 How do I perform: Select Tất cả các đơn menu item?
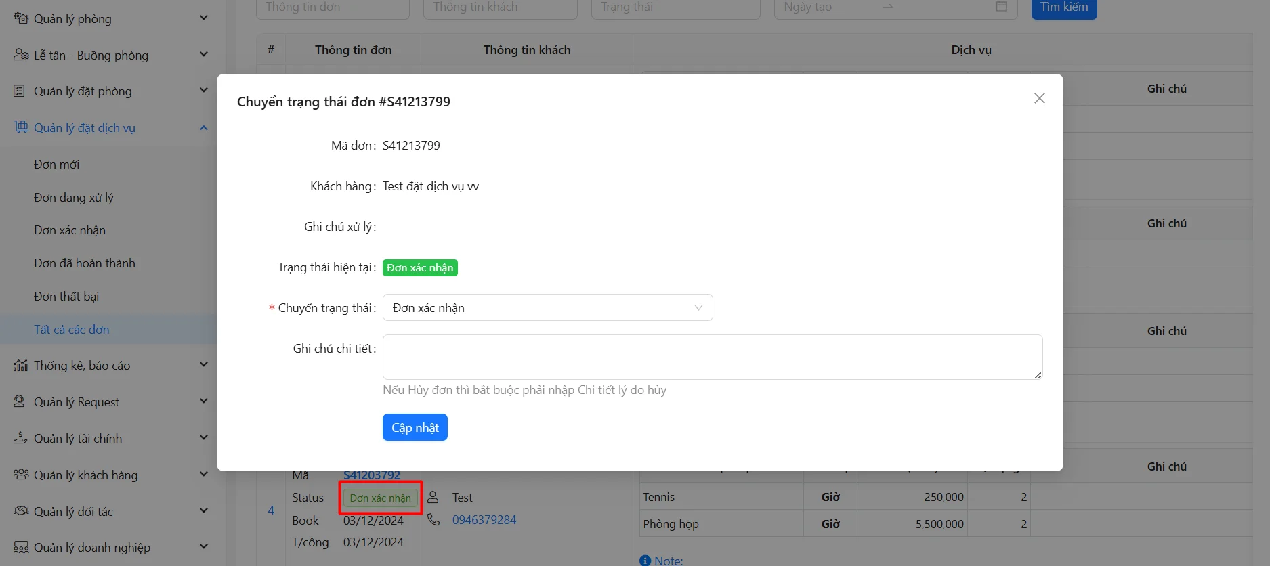click(71, 330)
